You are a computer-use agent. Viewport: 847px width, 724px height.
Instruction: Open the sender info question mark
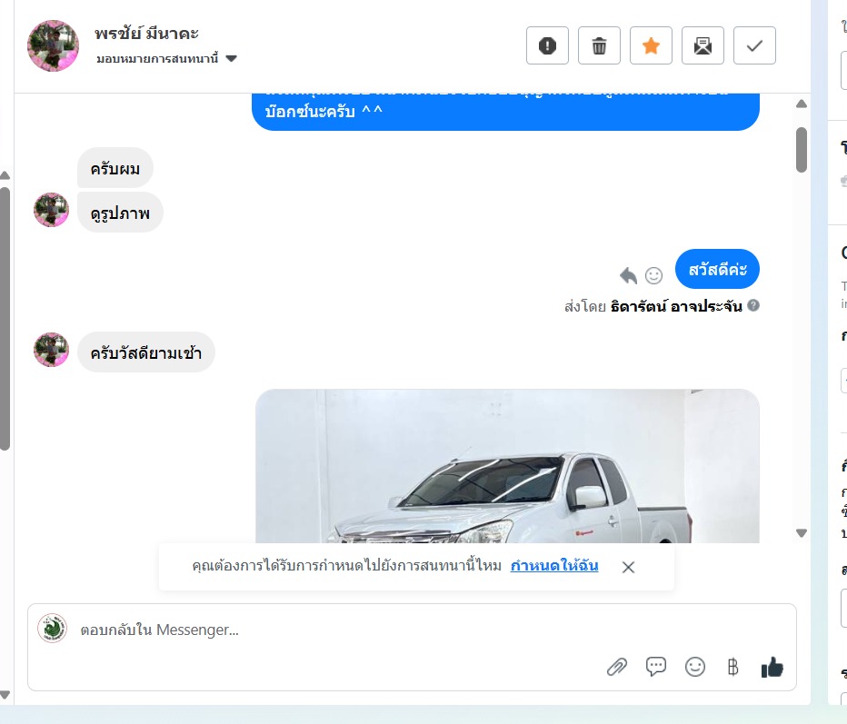[753, 305]
